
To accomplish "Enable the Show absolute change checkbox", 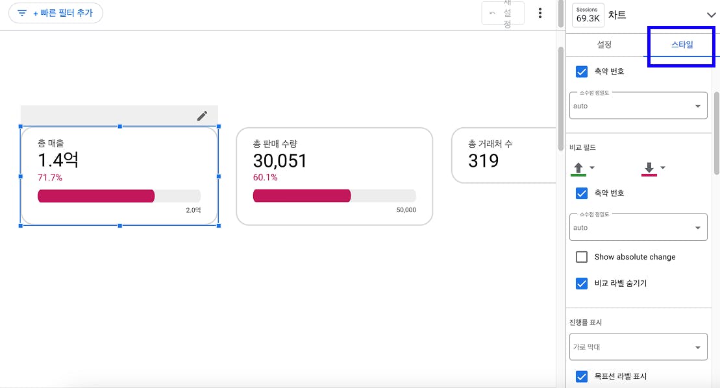I will pyautogui.click(x=582, y=257).
